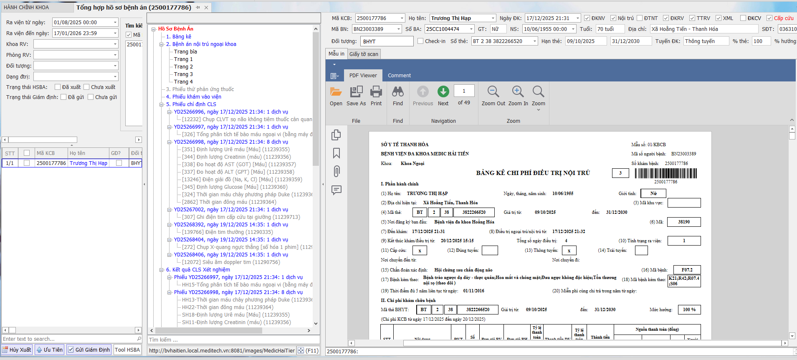
Task: Print the document using the Print icon
Action: (376, 92)
